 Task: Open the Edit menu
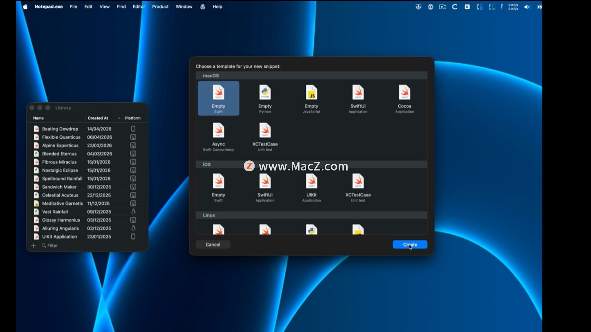(x=88, y=7)
